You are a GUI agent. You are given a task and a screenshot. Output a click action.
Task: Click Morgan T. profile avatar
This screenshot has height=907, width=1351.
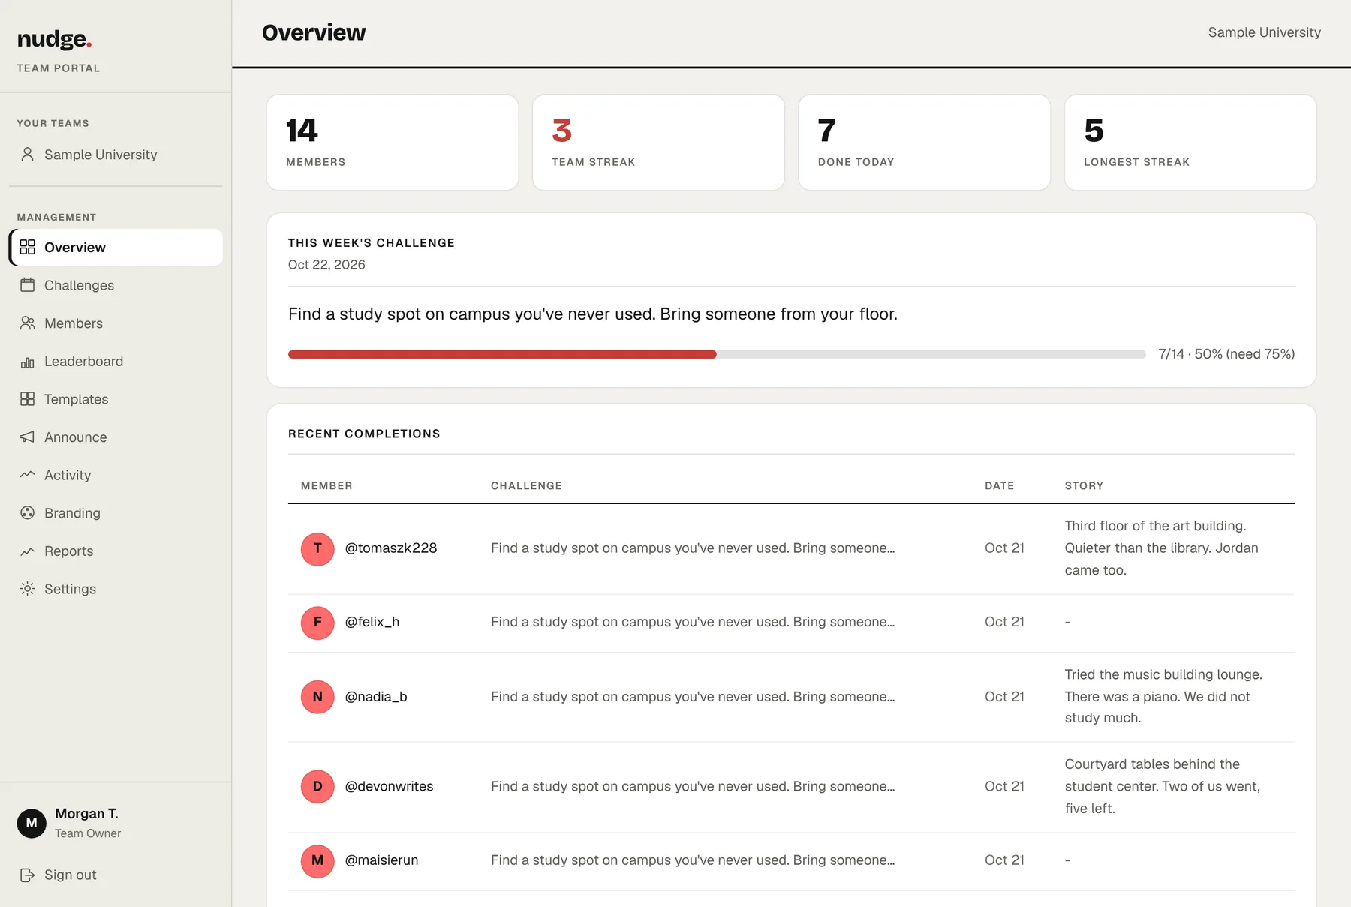(x=32, y=823)
